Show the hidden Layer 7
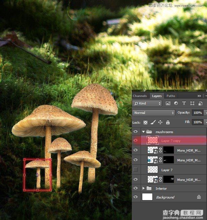207x220 pixels. click(x=136, y=169)
